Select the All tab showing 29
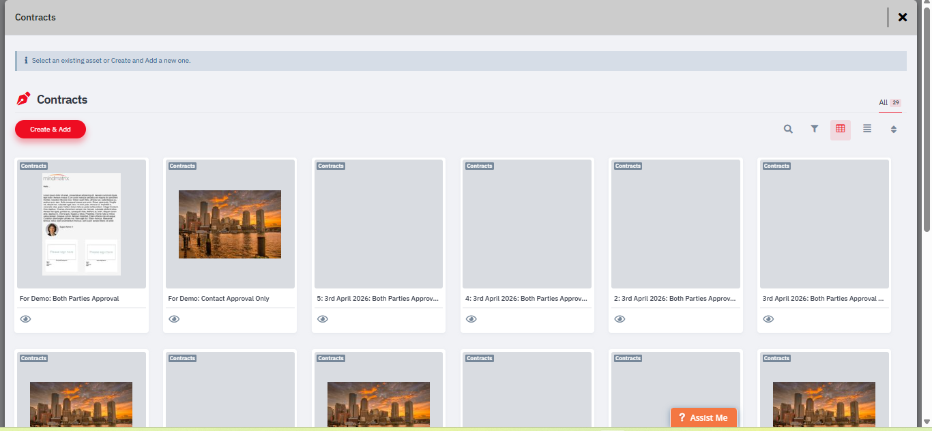Image resolution: width=932 pixels, height=431 pixels. point(890,103)
